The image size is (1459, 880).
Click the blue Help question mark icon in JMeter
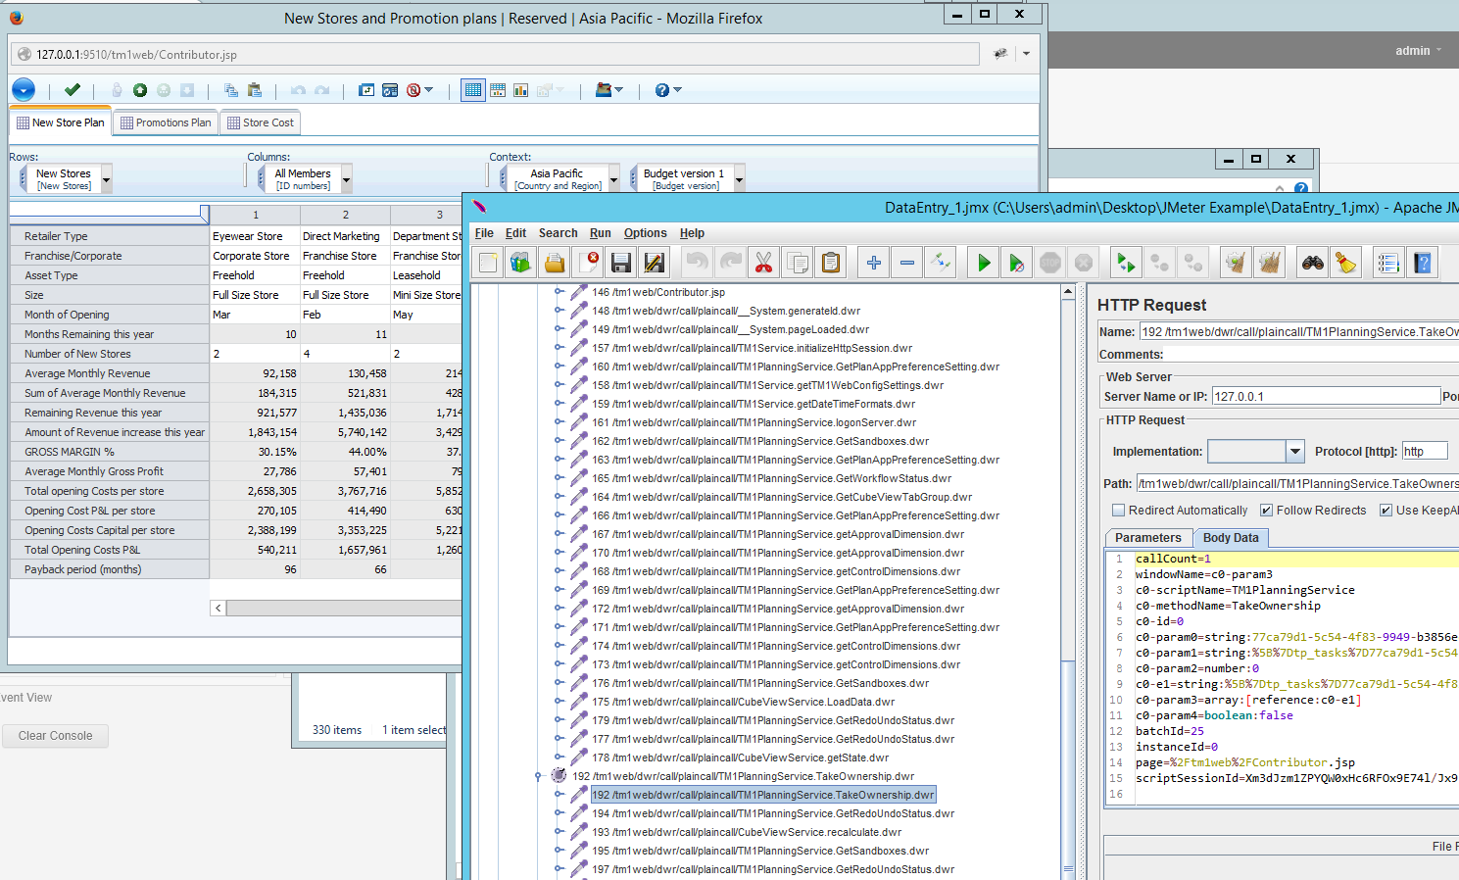(x=1423, y=263)
